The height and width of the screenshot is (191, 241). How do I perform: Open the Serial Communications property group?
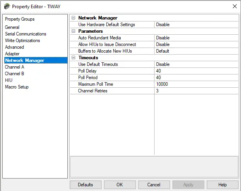point(26,34)
